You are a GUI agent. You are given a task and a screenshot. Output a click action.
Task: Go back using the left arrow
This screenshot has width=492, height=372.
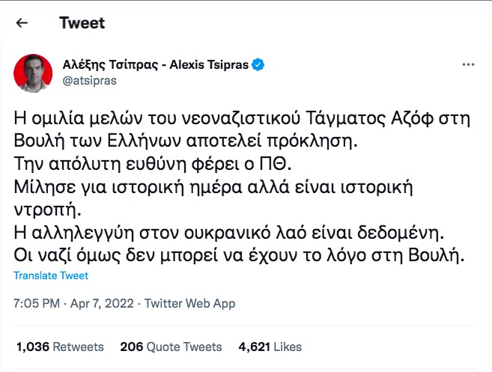[22, 23]
